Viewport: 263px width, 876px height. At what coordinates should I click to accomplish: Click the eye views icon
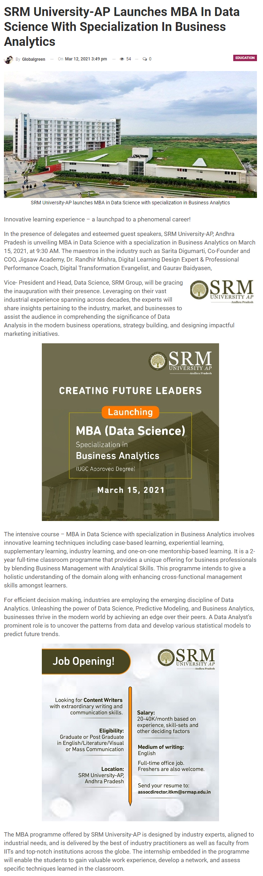(x=122, y=59)
